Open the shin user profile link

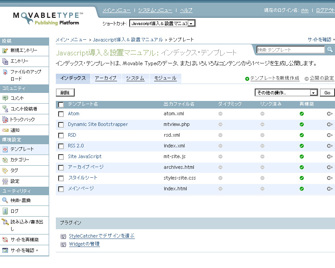(x=305, y=10)
